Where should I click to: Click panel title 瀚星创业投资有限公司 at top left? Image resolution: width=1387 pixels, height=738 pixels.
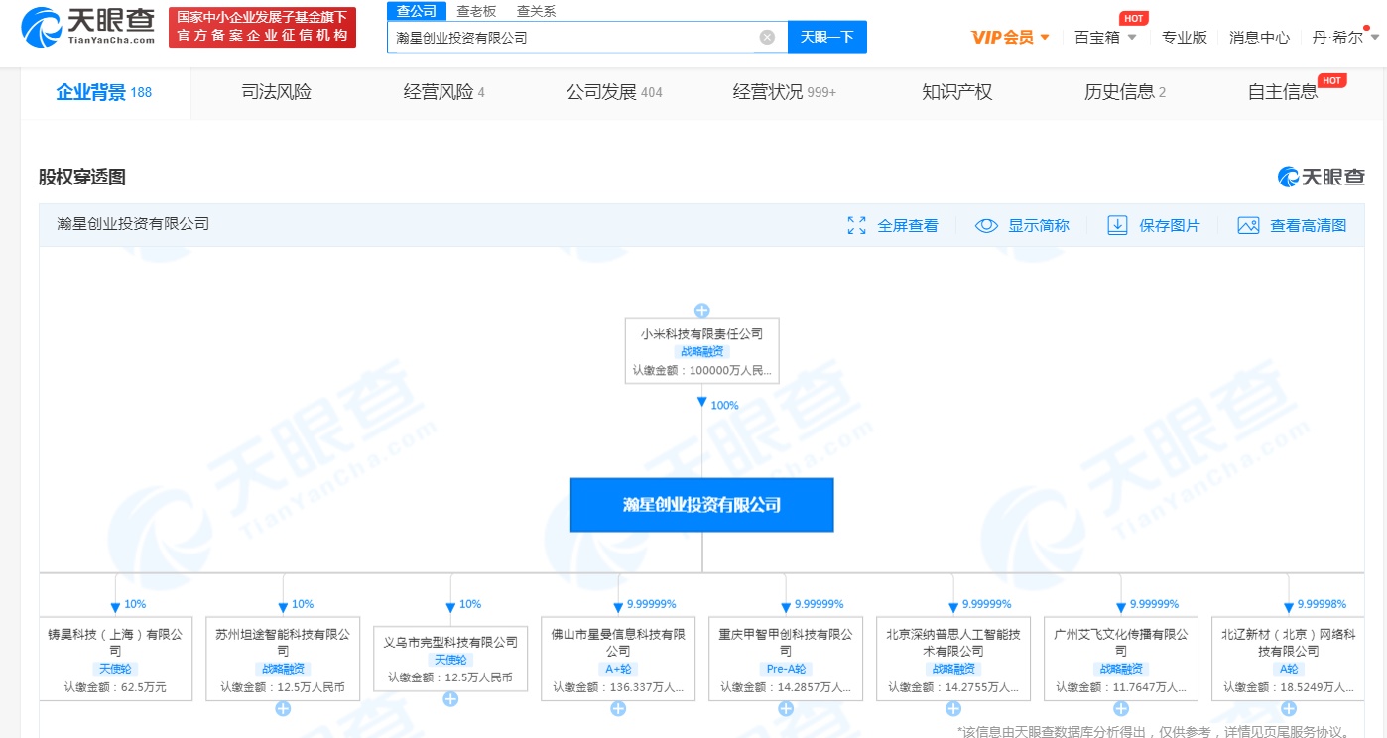tap(133, 224)
